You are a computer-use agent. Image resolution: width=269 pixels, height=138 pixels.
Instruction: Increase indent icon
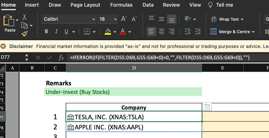198,32
